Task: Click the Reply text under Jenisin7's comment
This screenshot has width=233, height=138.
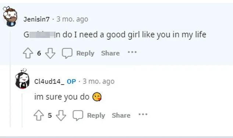Action: 85,53
